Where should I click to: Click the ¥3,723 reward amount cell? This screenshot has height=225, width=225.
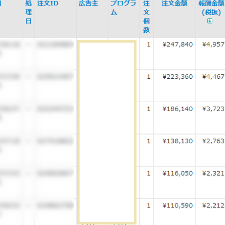[213, 109]
